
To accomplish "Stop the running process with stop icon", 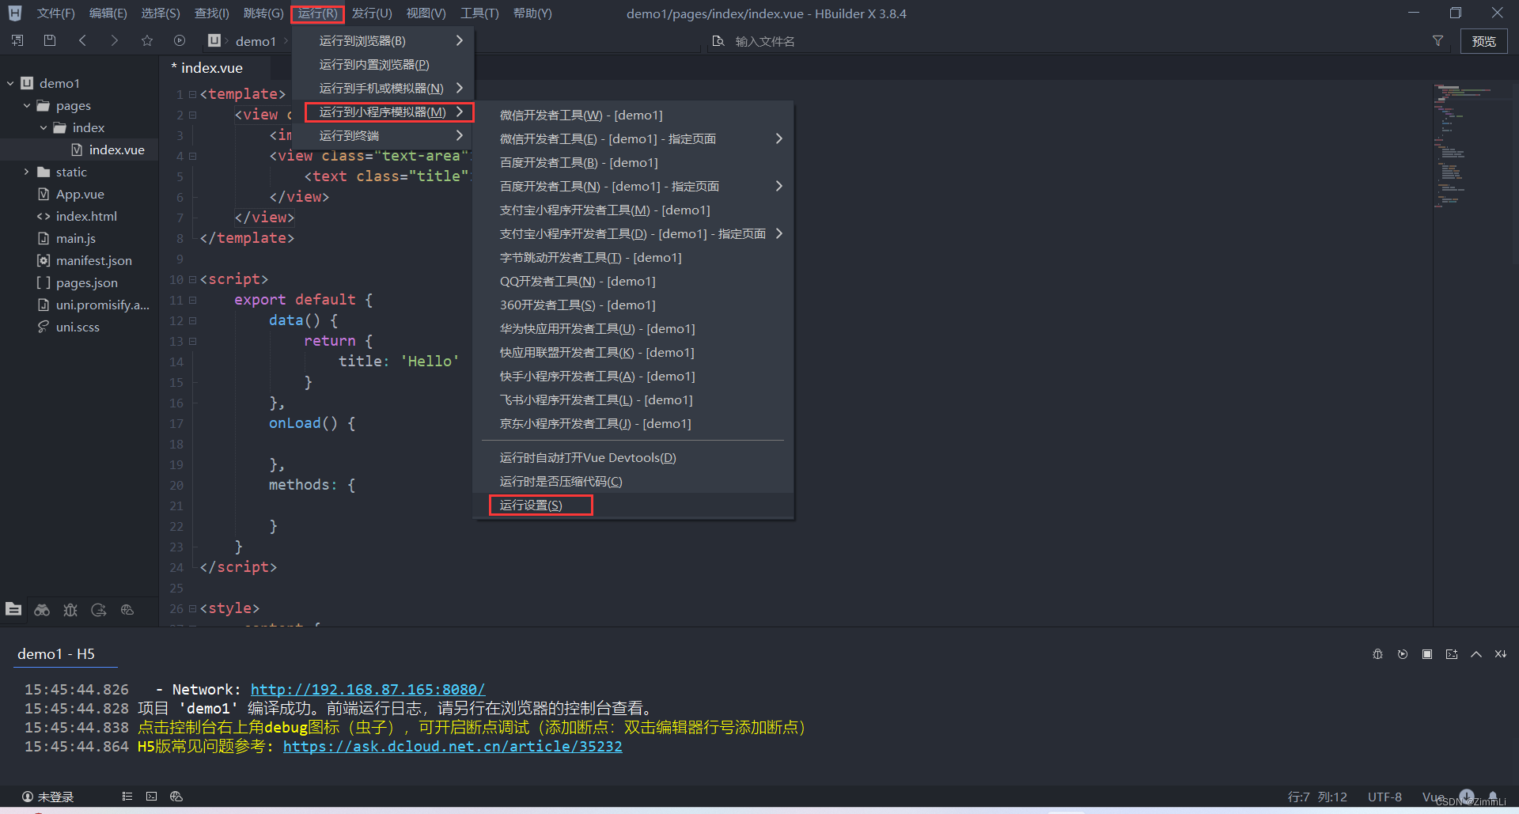I will [1427, 654].
